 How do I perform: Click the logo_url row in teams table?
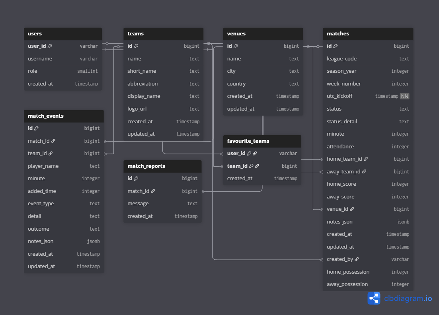[x=163, y=109]
